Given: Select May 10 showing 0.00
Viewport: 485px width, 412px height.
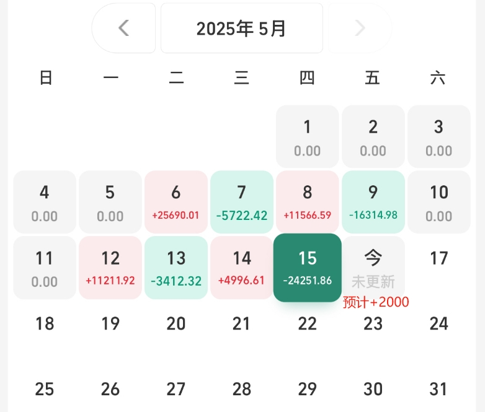Looking at the screenshot, I should pyautogui.click(x=439, y=202).
